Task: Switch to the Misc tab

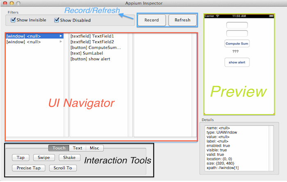Action: tap(95, 148)
